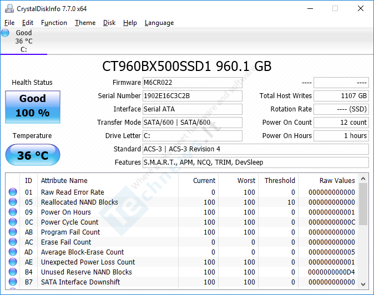Viewport: 374px width, 295px height.
Task: Click the CrystalDiskInfo app icon in title bar
Action: 9,9
